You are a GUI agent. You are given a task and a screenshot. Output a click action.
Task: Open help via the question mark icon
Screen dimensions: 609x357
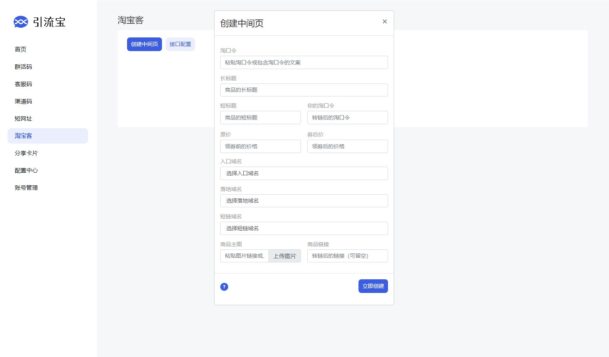pyautogui.click(x=224, y=287)
